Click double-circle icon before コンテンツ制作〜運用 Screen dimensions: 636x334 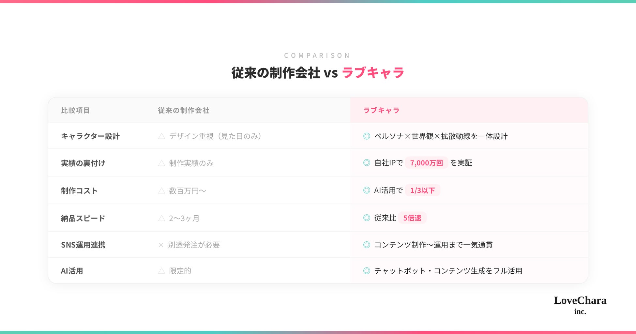pyautogui.click(x=367, y=245)
